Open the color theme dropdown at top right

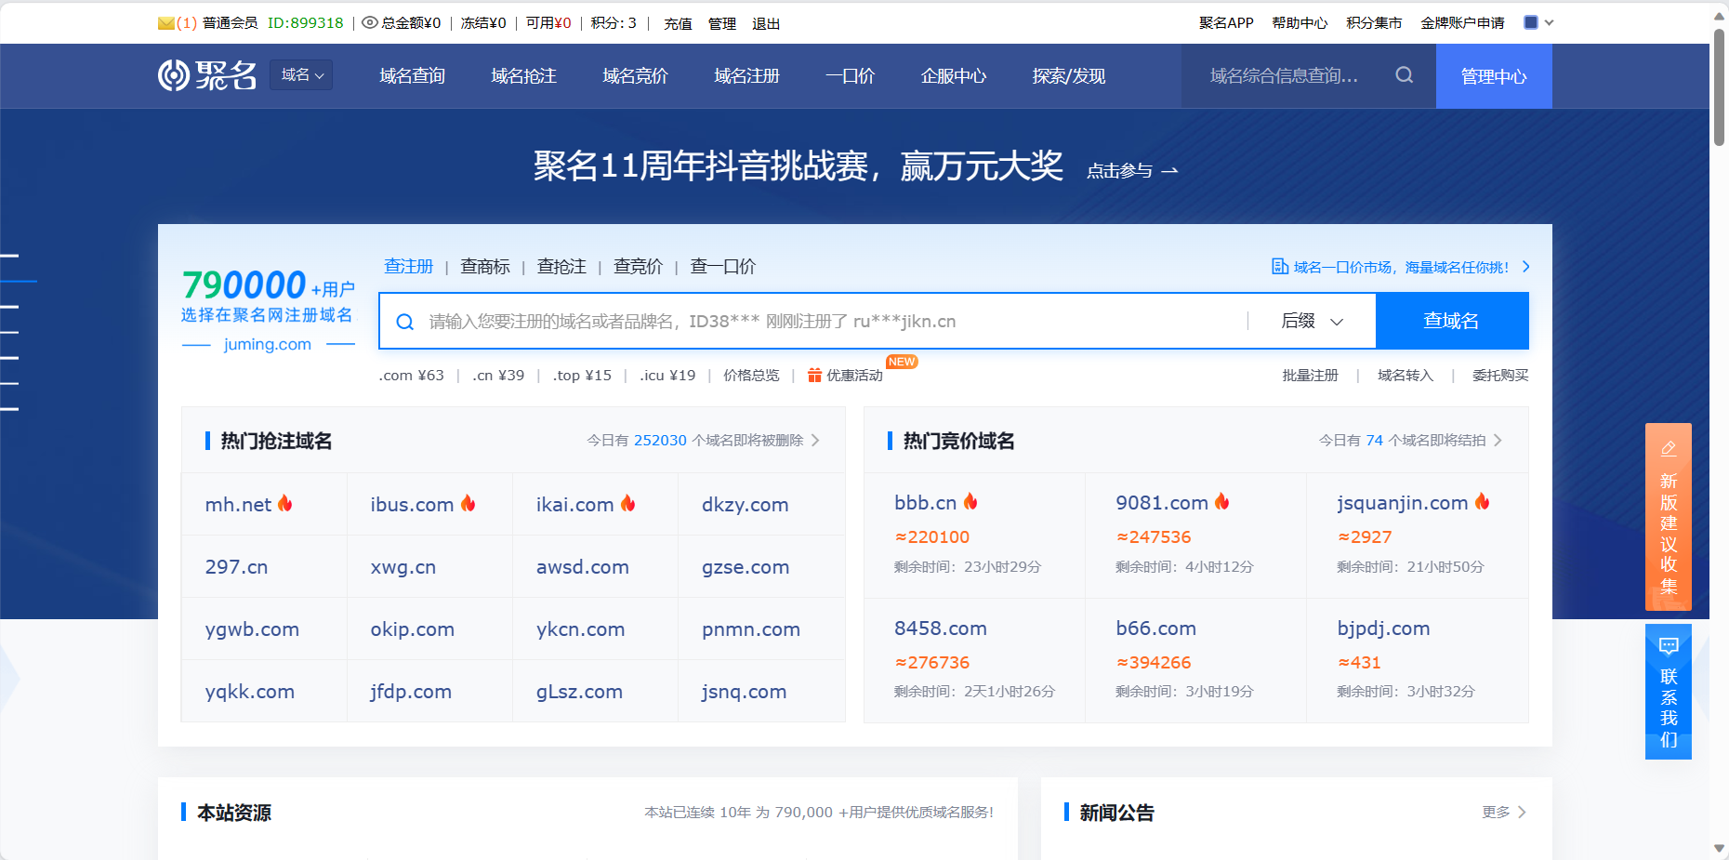(x=1538, y=22)
